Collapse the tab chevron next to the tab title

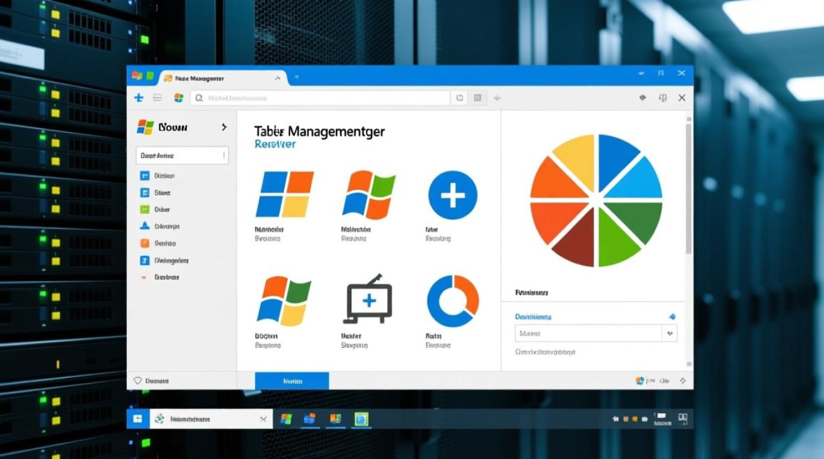[278, 78]
